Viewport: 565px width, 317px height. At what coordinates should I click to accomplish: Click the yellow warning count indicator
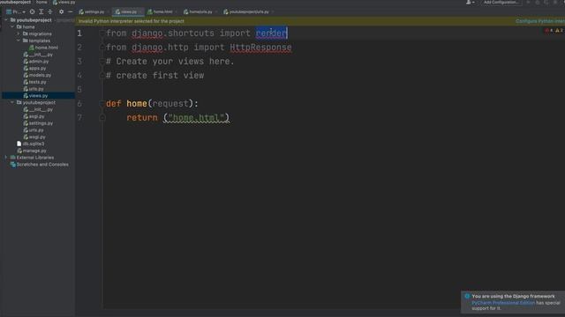pyautogui.click(x=559, y=31)
